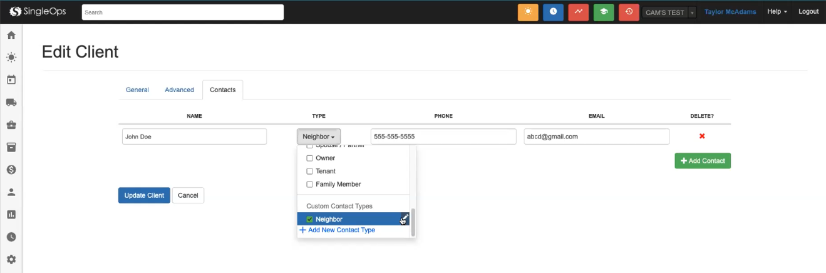This screenshot has width=826, height=273.
Task: Uncheck the Neighbor custom contact type
Action: click(x=309, y=220)
